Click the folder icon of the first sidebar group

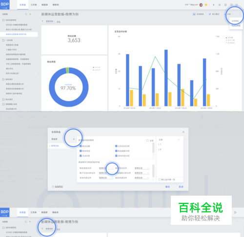point(3,20)
